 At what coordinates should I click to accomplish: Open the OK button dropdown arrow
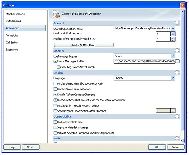coord(164,147)
